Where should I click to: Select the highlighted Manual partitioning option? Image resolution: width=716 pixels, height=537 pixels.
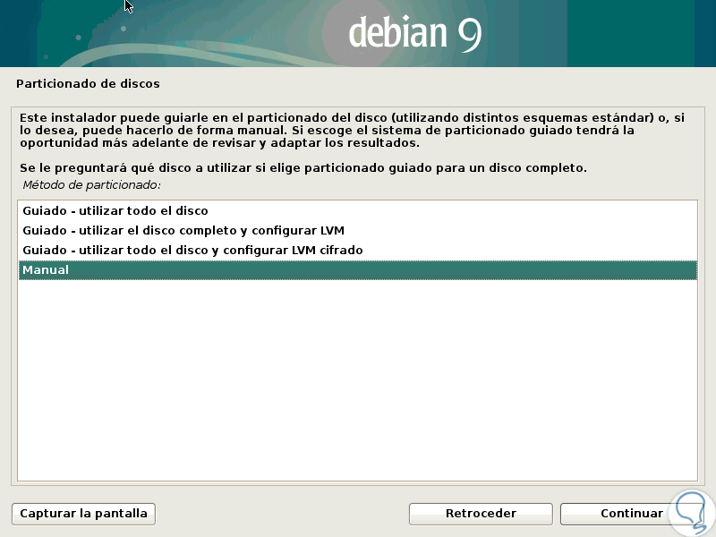pos(357,270)
